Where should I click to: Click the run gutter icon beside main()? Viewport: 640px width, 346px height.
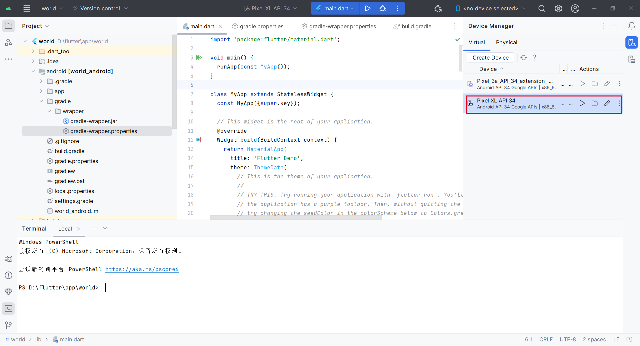pyautogui.click(x=199, y=58)
